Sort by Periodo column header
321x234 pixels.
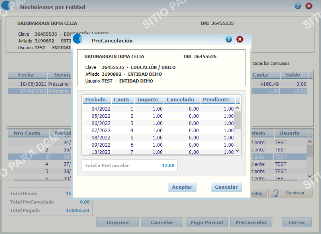97,100
